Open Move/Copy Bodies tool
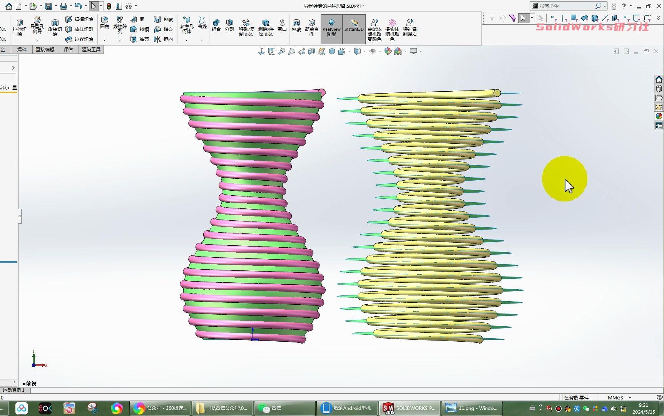The height and width of the screenshot is (416, 664). click(x=246, y=28)
